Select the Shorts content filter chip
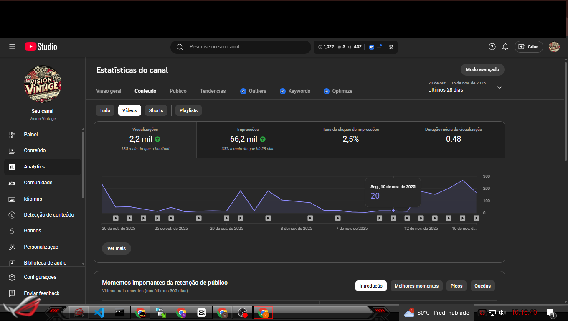 point(156,110)
